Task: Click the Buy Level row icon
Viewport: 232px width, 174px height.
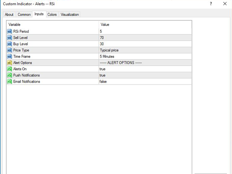Action: click(9, 44)
